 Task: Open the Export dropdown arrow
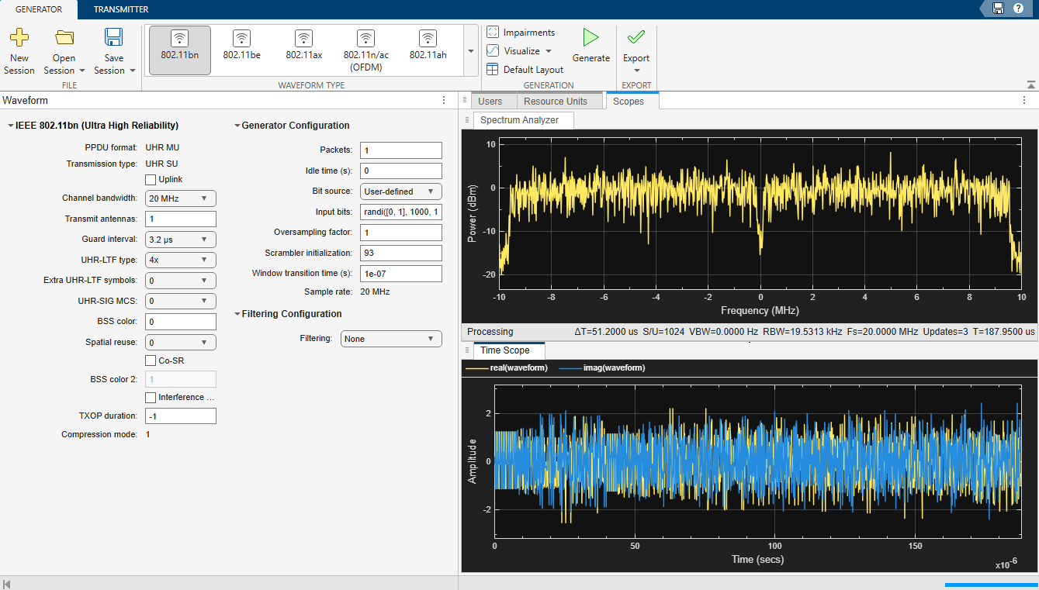(x=636, y=71)
